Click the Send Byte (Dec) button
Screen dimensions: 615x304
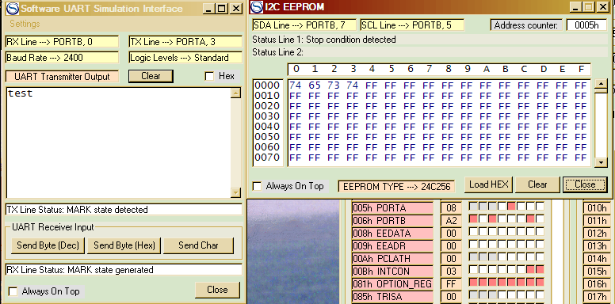click(48, 245)
